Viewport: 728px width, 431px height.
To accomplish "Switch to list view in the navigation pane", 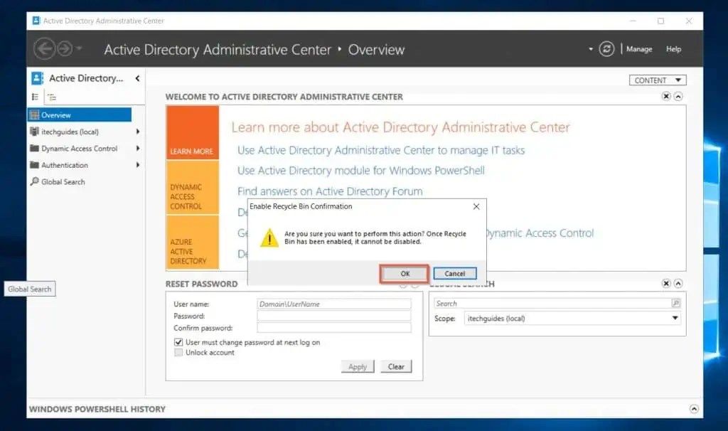I will [35, 97].
